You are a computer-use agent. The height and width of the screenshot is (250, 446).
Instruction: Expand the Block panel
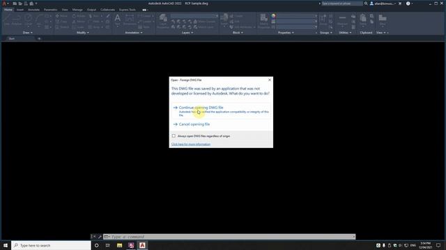pos(238,33)
